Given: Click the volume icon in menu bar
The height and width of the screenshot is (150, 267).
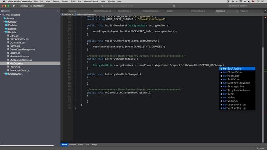Looking at the screenshot, I should [x=249, y=2].
